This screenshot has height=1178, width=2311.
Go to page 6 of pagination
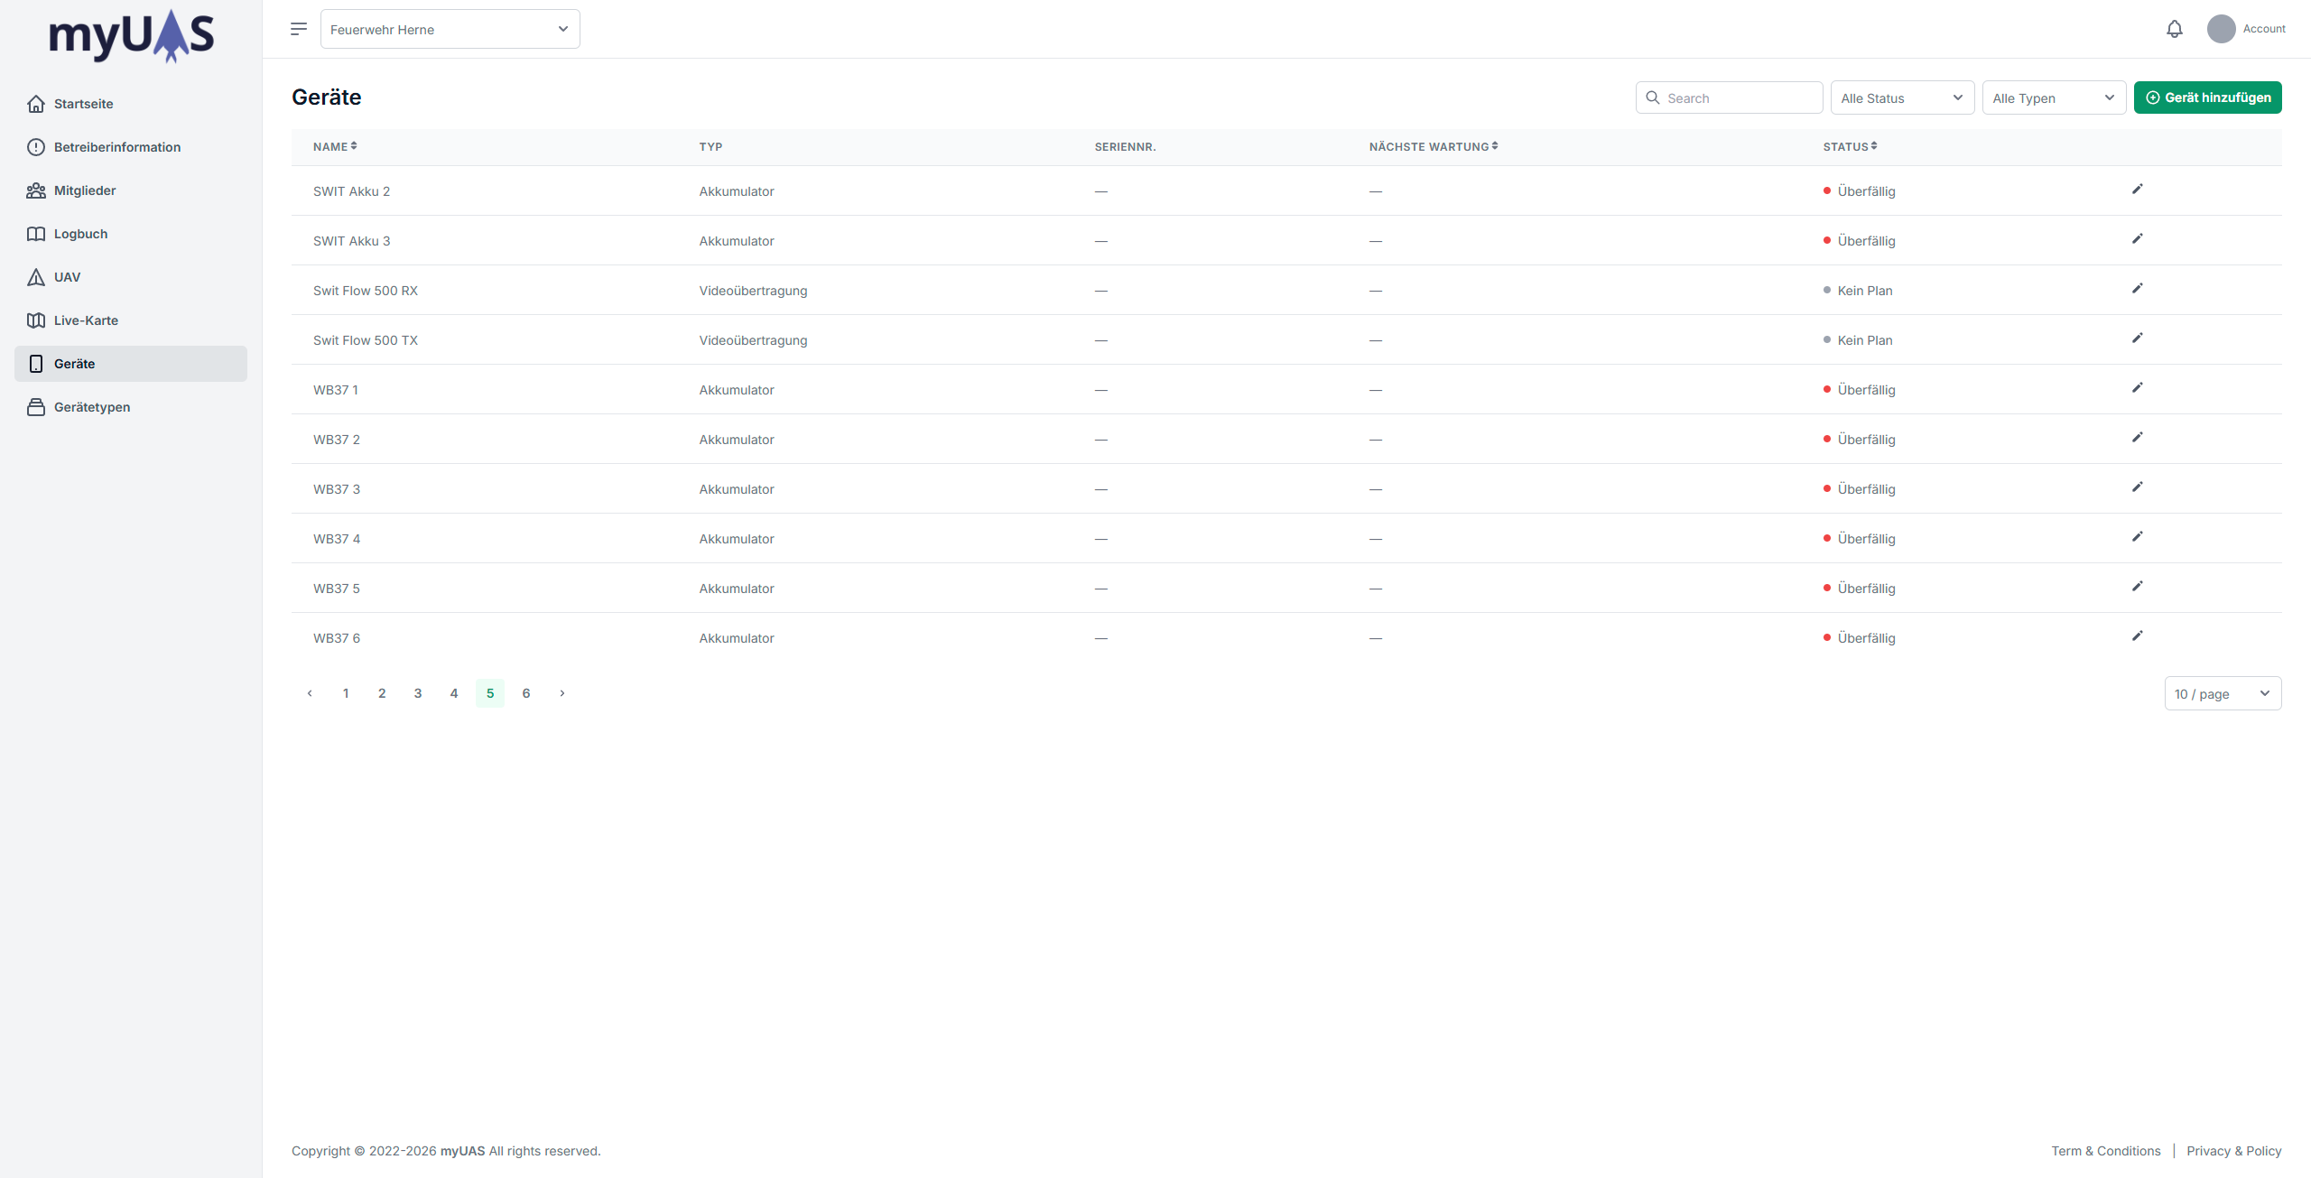coord(526,693)
